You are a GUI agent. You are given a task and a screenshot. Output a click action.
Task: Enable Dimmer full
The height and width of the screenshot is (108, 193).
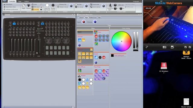pos(62,4)
